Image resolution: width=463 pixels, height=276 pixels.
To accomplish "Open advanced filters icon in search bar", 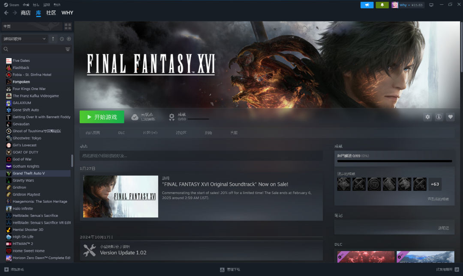I will click(x=68, y=49).
